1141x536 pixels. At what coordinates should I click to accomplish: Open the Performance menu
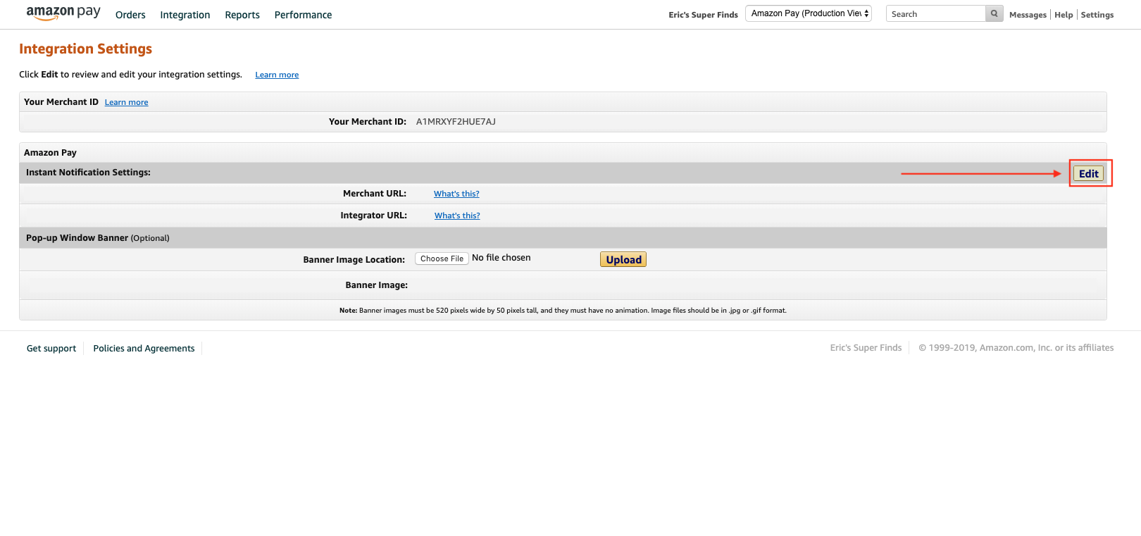(303, 15)
